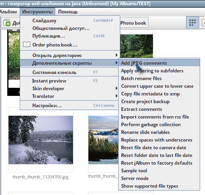Expand Открыть директорию submenu
This screenshot has width=205, height=195.
[x=70, y=55]
